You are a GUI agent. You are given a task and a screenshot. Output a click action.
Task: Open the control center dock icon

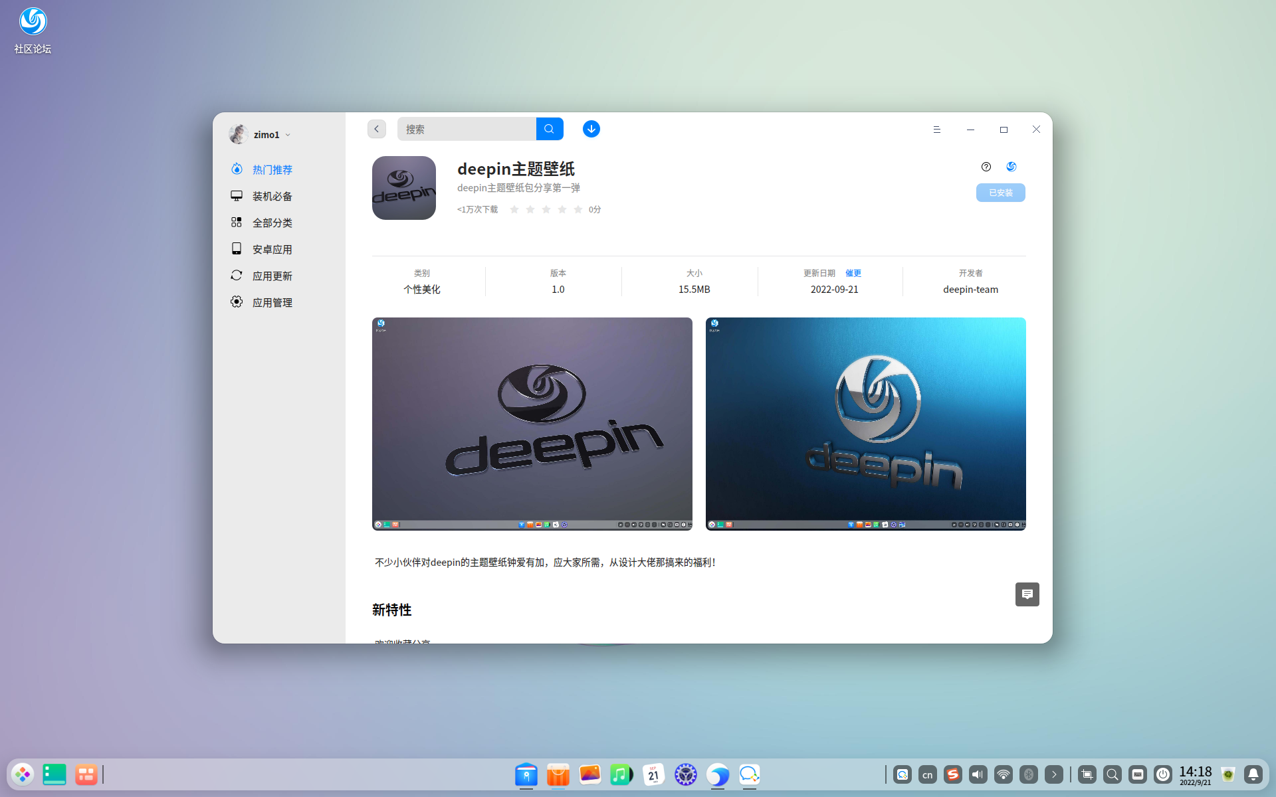coord(686,774)
